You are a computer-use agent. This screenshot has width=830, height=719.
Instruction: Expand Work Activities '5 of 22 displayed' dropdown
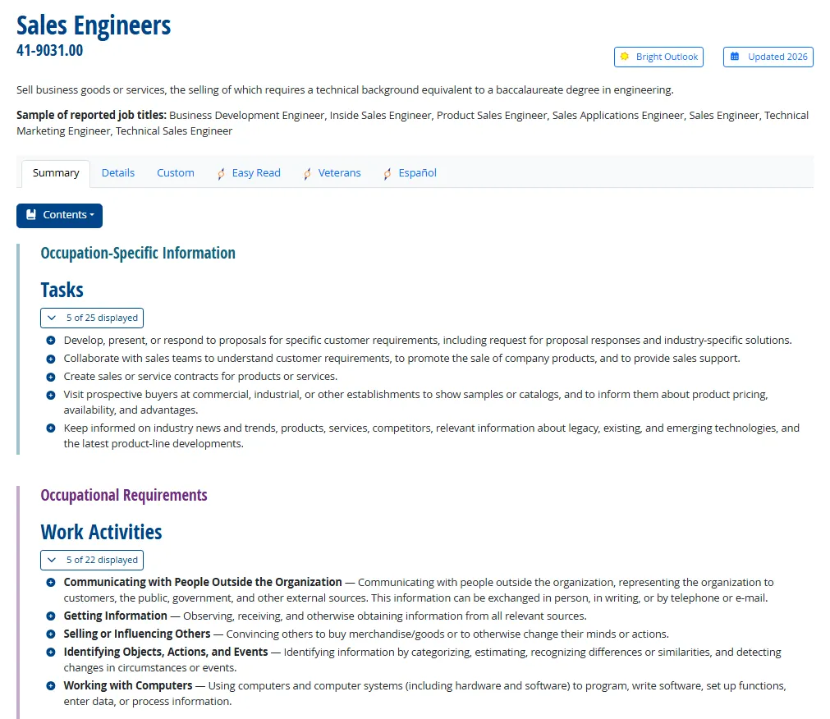point(92,561)
